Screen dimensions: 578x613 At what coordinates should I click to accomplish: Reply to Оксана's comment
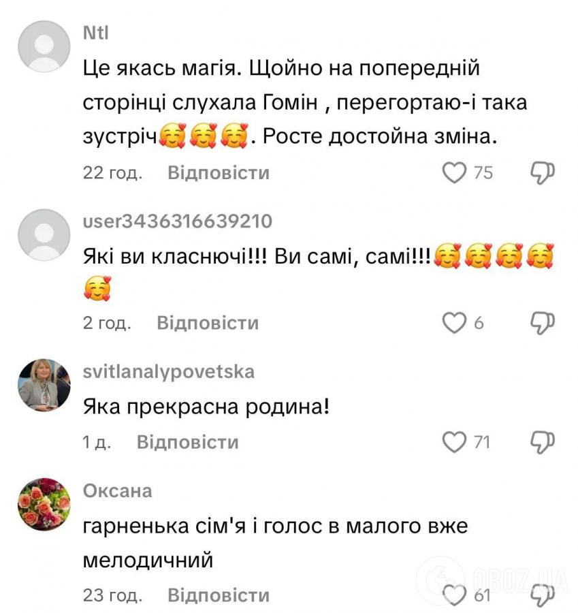219,595
